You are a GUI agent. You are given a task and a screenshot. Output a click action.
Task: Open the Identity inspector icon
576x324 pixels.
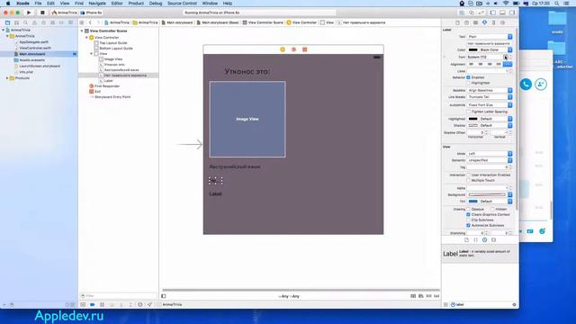[x=475, y=22]
